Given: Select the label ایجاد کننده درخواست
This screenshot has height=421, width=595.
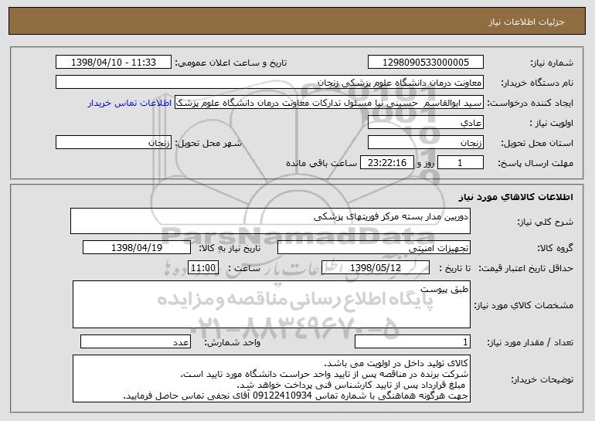Looking at the screenshot, I should coord(530,103).
